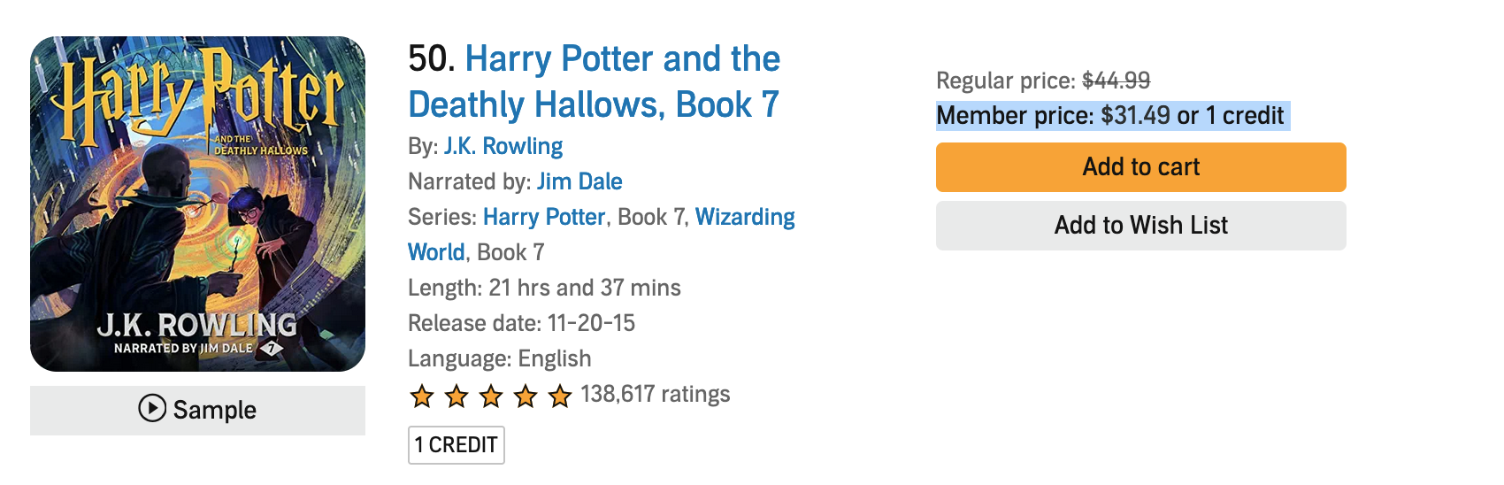The width and height of the screenshot is (1504, 485).
Task: Click the Release date 11-20-15 text
Action: [521, 323]
